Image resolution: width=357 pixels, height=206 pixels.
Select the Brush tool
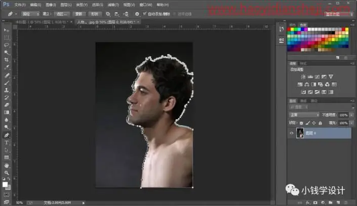tap(7, 83)
